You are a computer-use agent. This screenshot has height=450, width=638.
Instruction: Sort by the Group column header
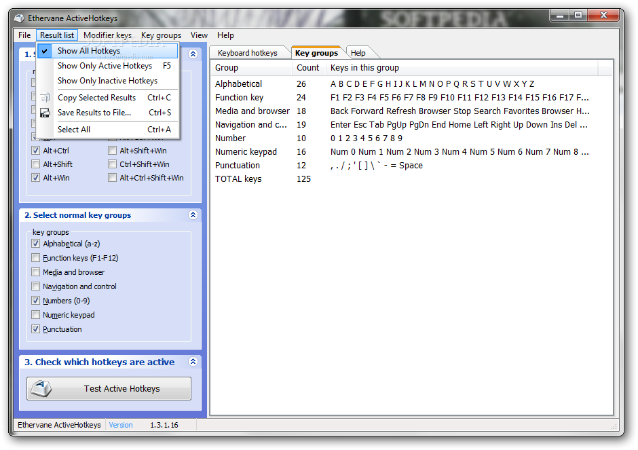251,68
